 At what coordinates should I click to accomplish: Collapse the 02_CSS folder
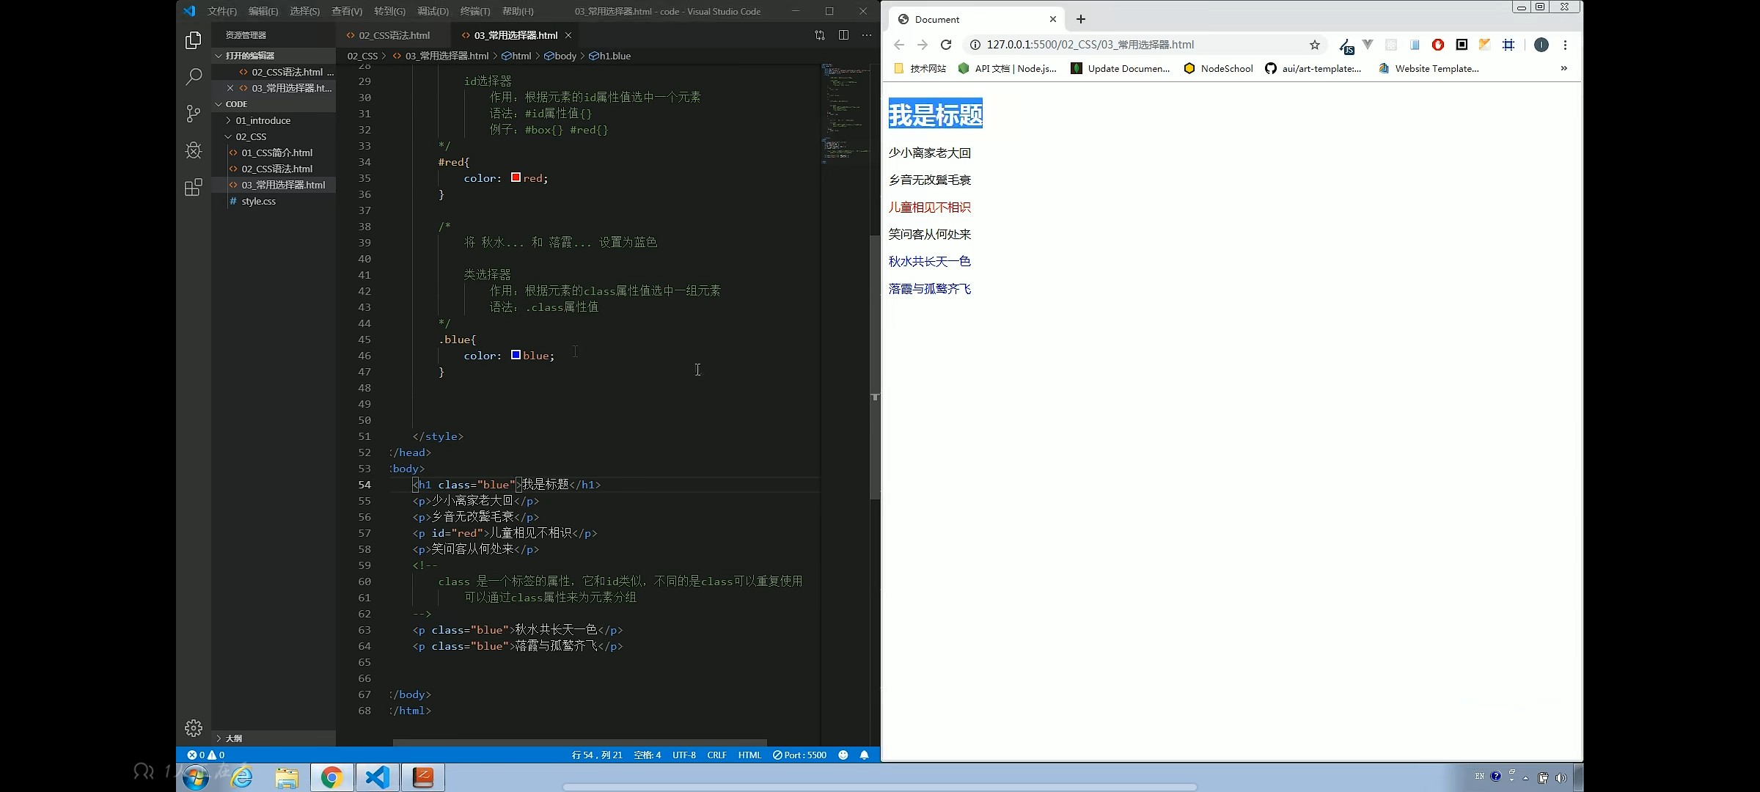click(274, 136)
